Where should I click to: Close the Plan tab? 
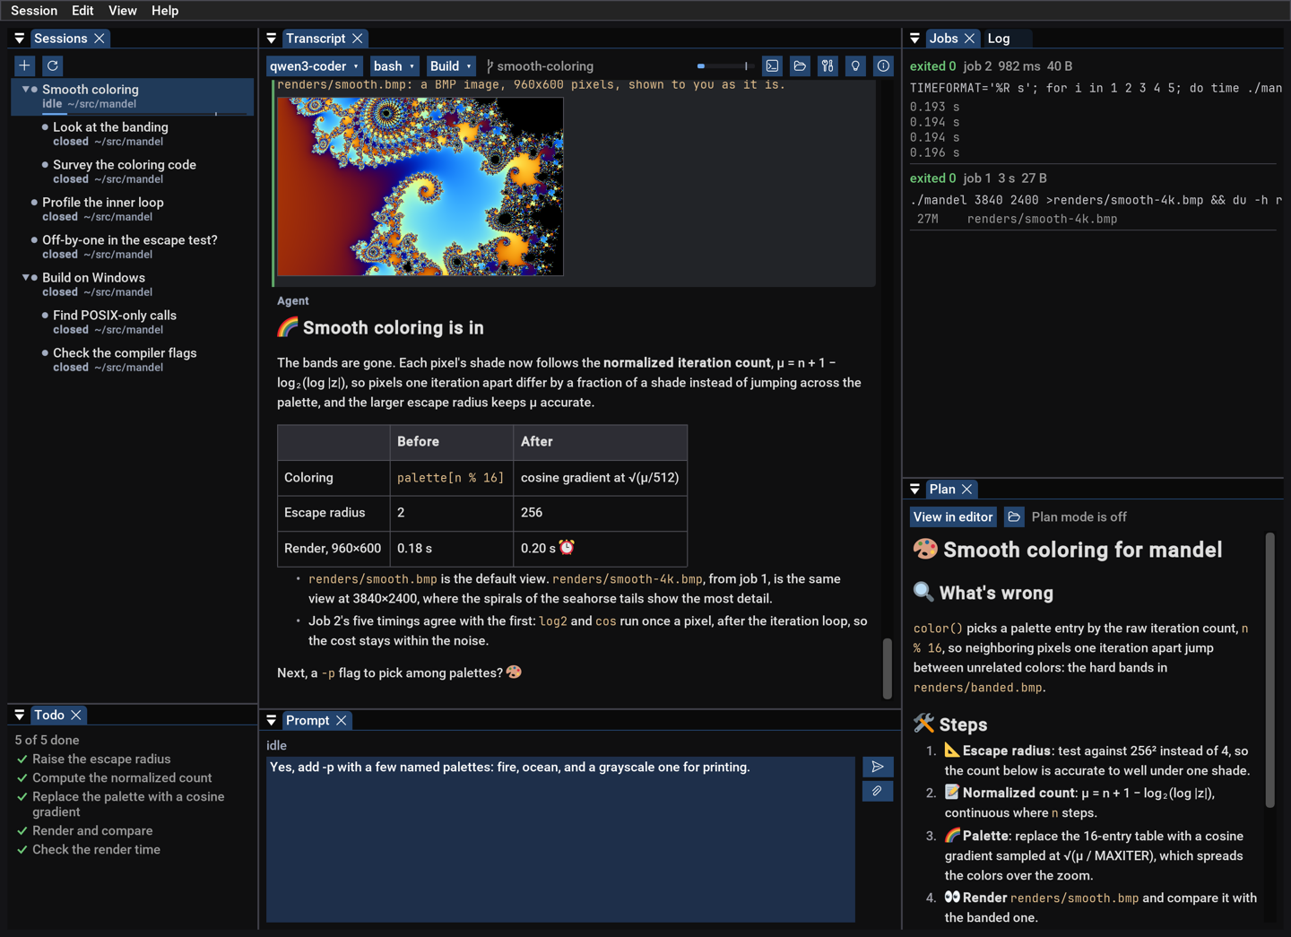[x=966, y=489]
